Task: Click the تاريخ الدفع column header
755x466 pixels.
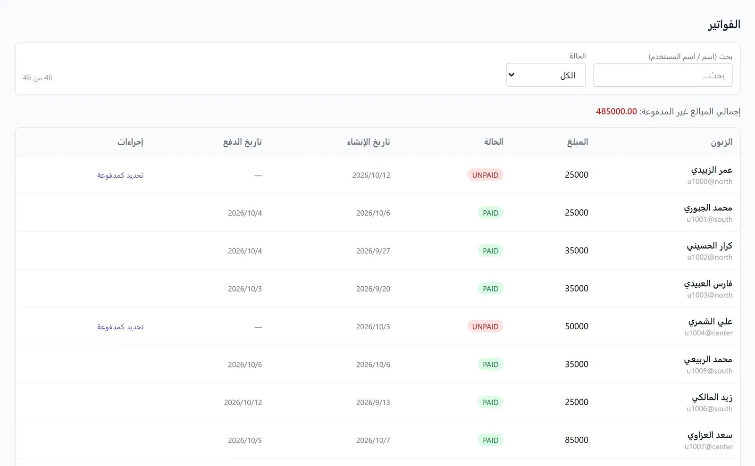Action: pos(243,142)
